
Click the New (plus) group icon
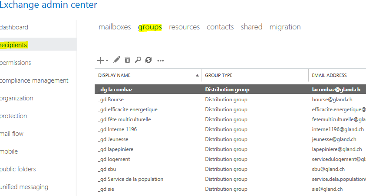[x=100, y=60]
